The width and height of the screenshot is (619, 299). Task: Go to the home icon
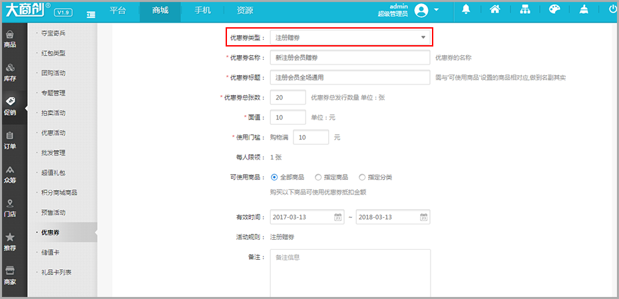[495, 10]
